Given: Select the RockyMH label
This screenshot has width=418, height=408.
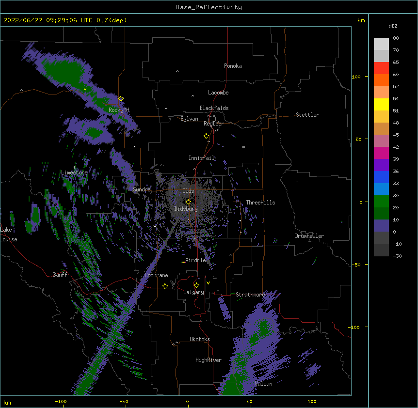Looking at the screenshot, I should pos(119,110).
